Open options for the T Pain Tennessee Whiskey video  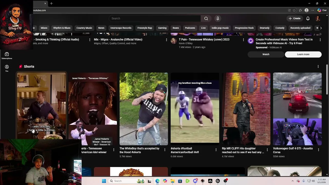(x=243, y=40)
